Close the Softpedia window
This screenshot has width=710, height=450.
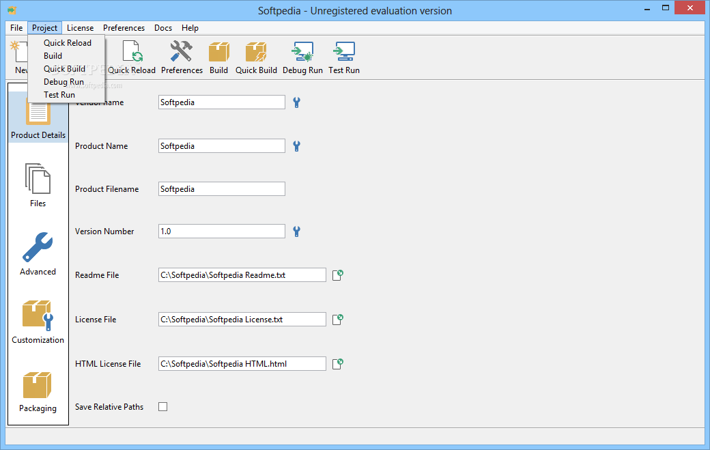pos(690,8)
